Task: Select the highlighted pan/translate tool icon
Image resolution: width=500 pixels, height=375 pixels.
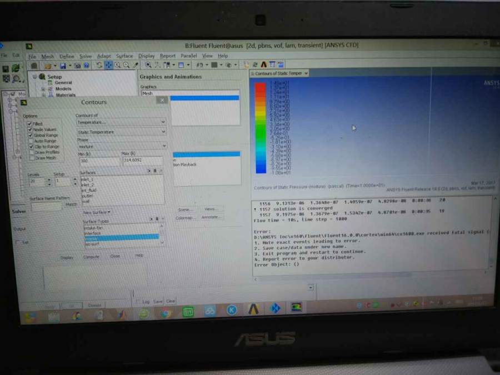Action: 109,65
